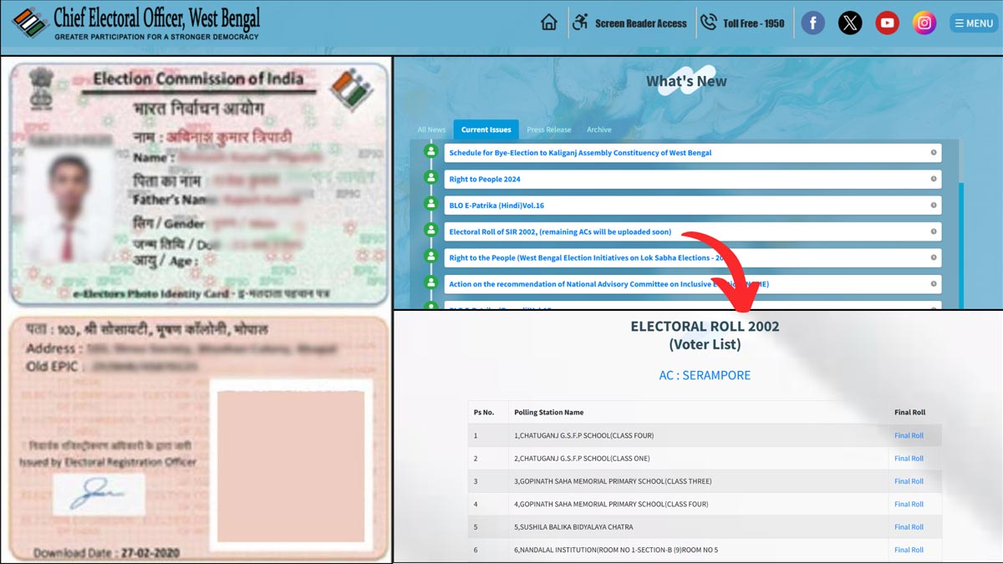Viewport: 1003px width, 564px height.
Task: Open the Press Release tab
Action: pos(549,130)
